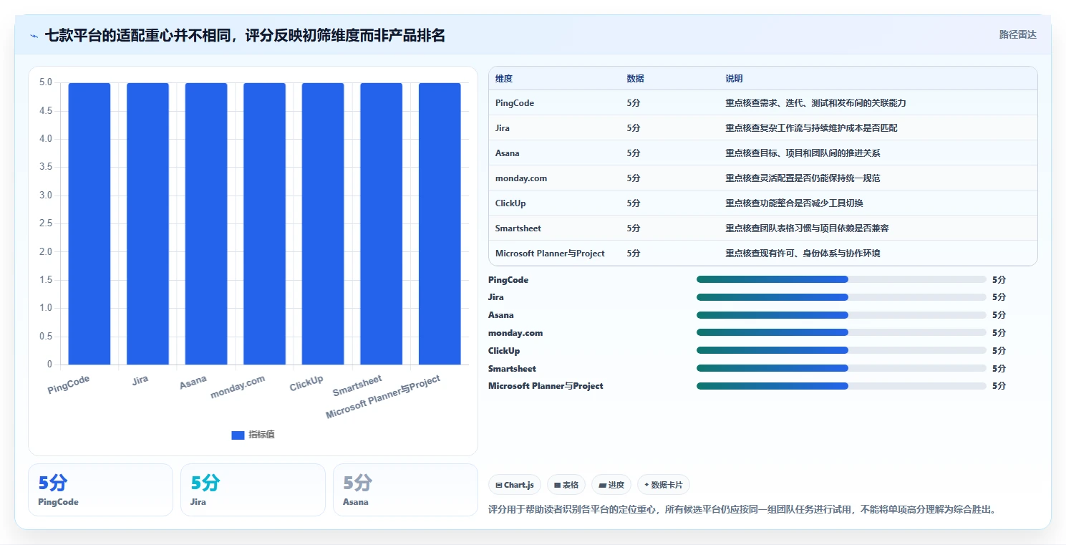1066x545 pixels.
Task: Select the ClickUp bar in chart
Action: point(323,223)
